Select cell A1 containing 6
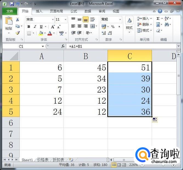Screen dimensions: 183x170 [42, 67]
